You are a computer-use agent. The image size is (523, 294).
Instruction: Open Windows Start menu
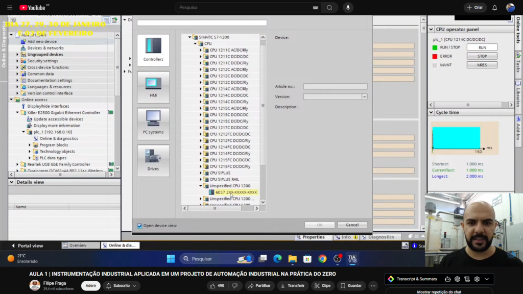point(171,259)
